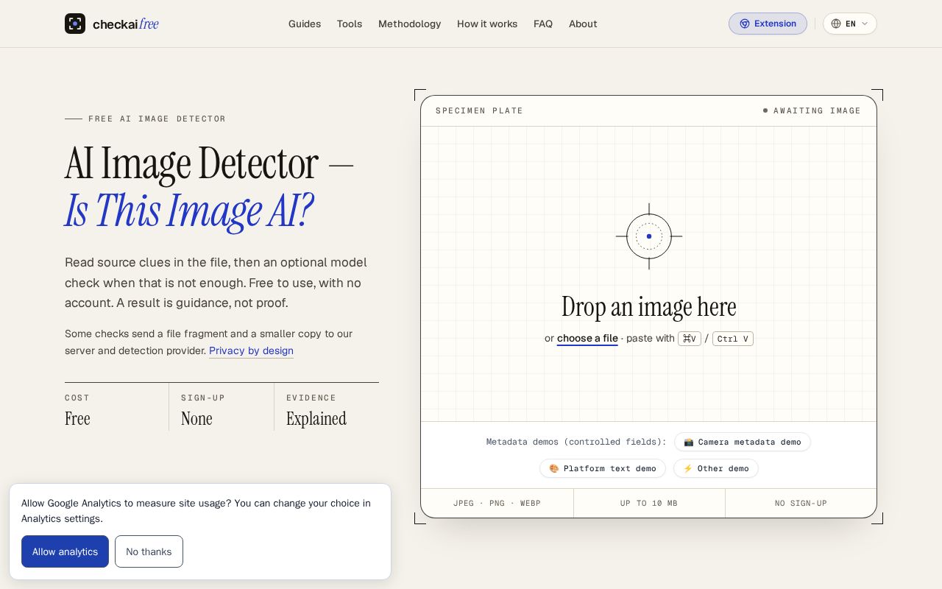Click the checkai logo icon
Image resolution: width=942 pixels, height=589 pixels.
pos(75,24)
